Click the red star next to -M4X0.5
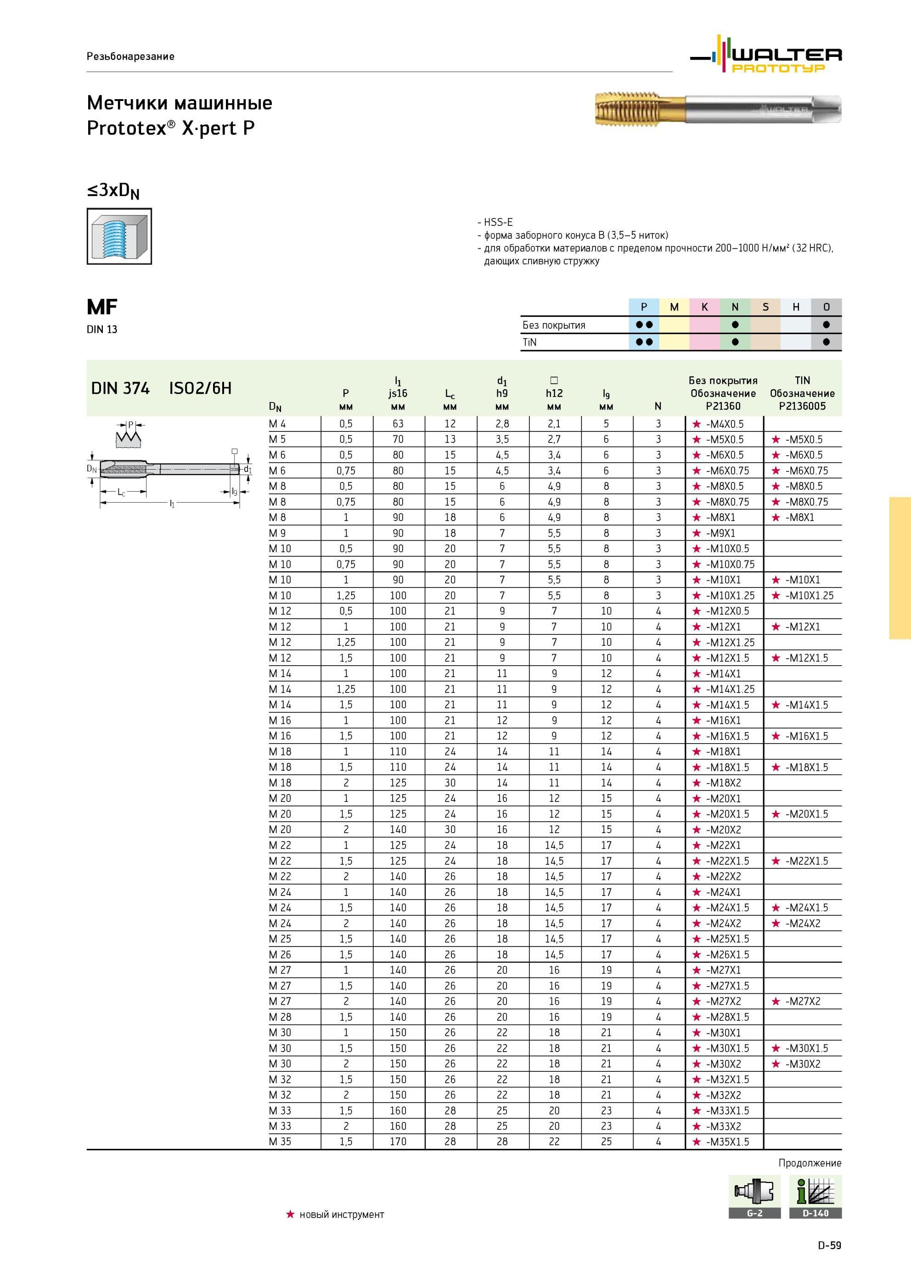The image size is (911, 1288). [x=697, y=424]
